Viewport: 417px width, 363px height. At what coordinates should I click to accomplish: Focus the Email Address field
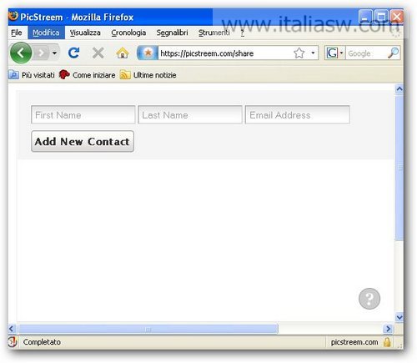(298, 114)
